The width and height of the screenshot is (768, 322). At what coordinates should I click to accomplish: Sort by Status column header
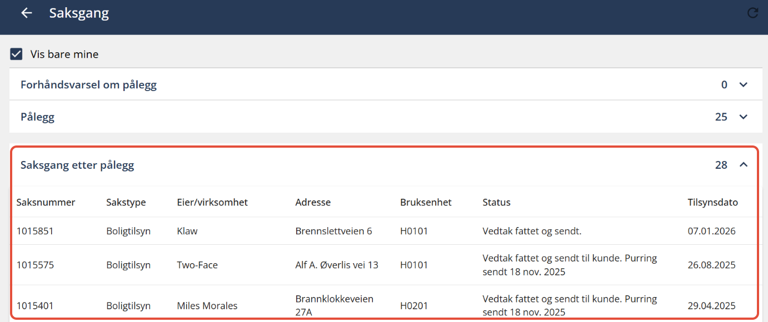coord(496,203)
